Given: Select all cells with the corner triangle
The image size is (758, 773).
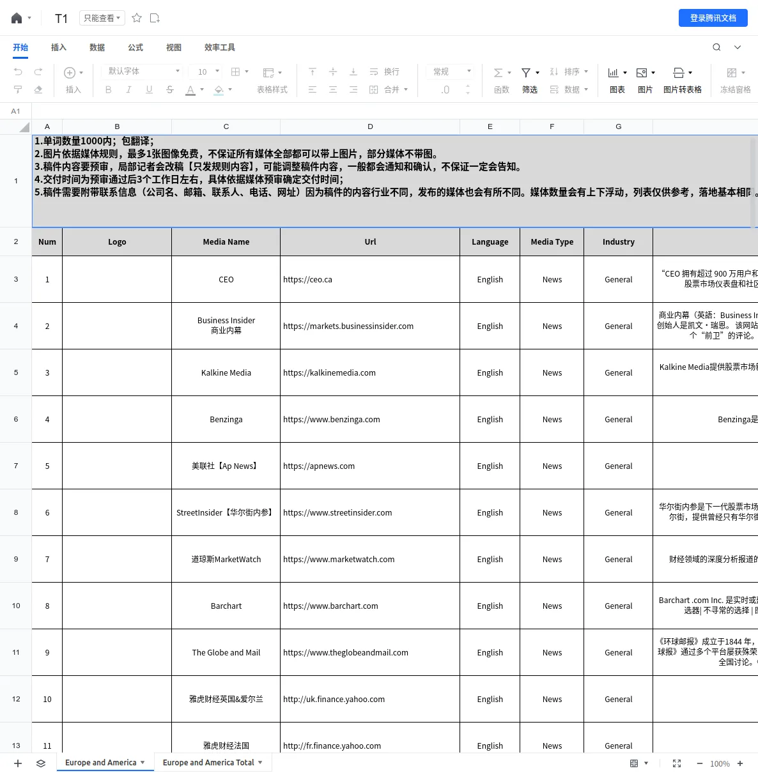Looking at the screenshot, I should click(x=24, y=127).
